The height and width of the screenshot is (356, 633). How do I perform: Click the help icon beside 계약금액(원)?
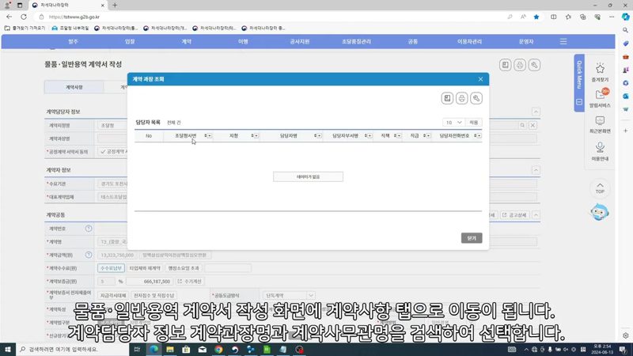point(89,255)
